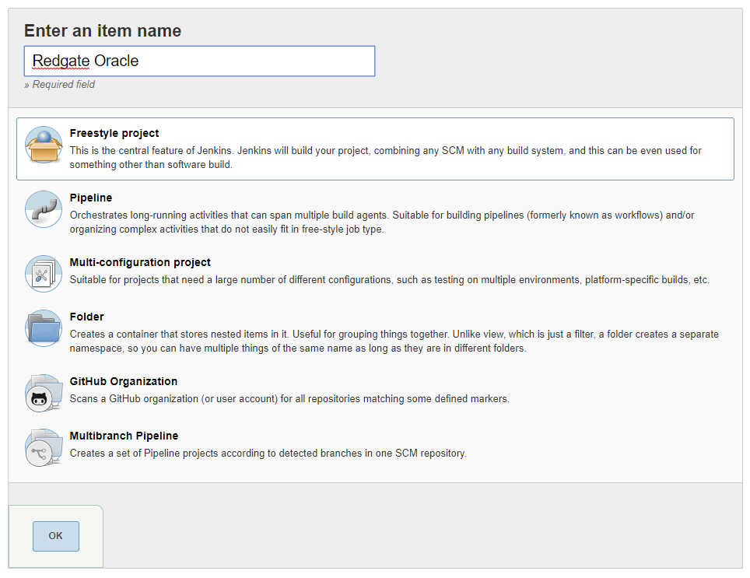Pick the Folder item type title

(86, 317)
